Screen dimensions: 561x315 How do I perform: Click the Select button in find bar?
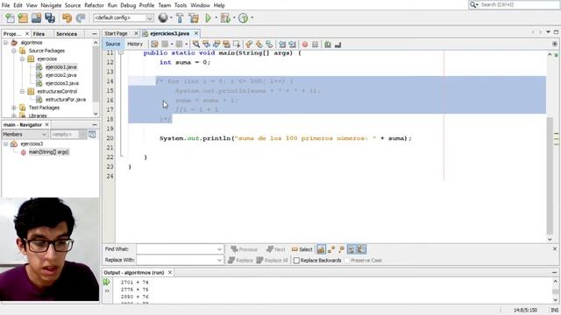[302, 249]
